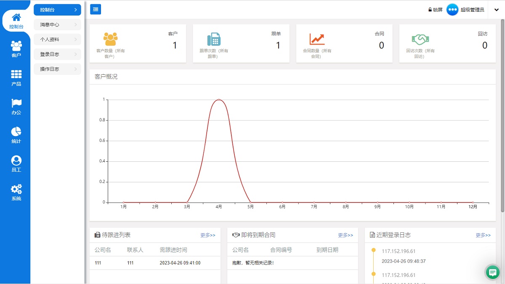The image size is (505, 284).
Task: Open the 客户 section in the sidebar
Action: click(16, 49)
